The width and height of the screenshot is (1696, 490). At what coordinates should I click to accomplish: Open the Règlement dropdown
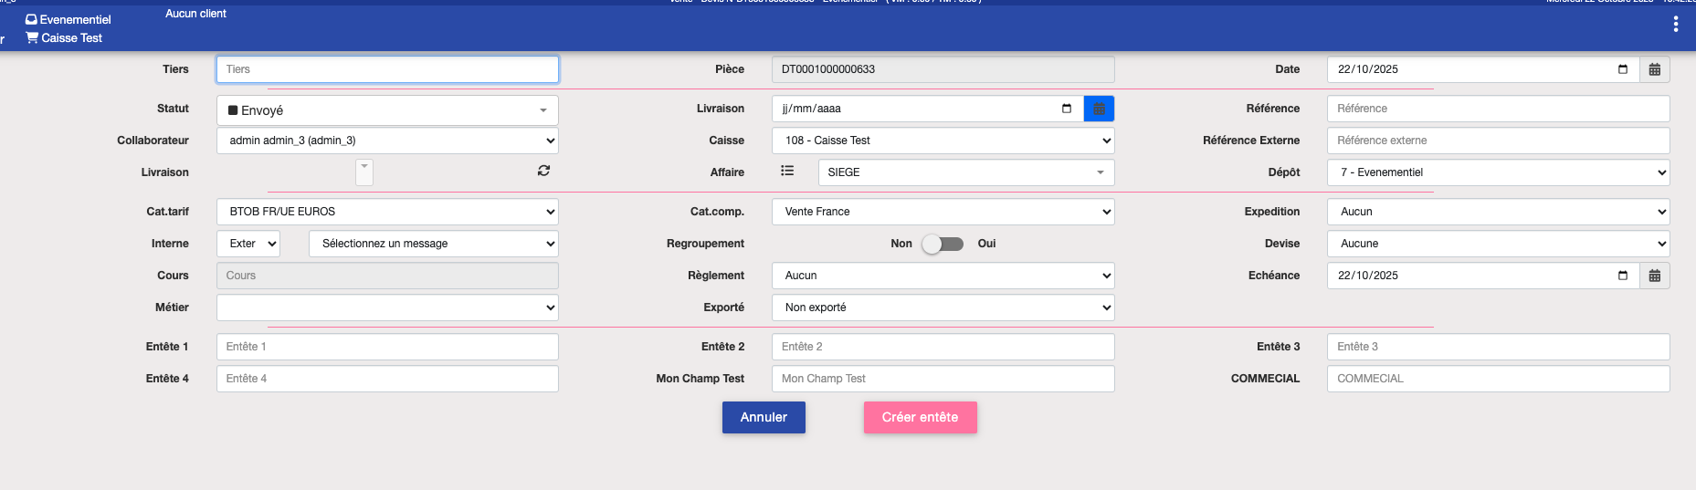[x=943, y=276]
